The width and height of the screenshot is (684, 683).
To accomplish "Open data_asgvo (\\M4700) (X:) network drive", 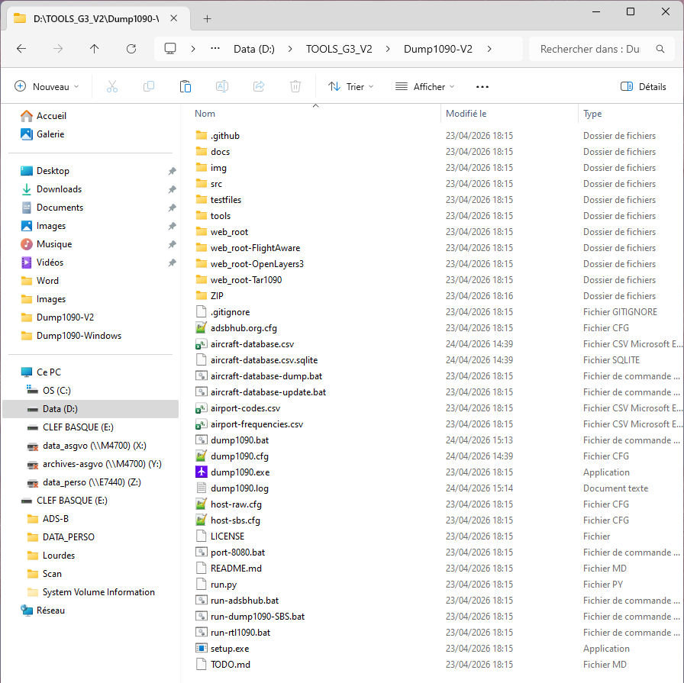I will (86, 446).
